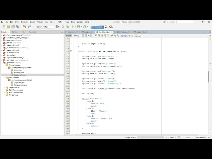The width and height of the screenshot is (212, 159).
Task: Click the globe browser icon in toolbar
Action: click(x=57, y=27)
